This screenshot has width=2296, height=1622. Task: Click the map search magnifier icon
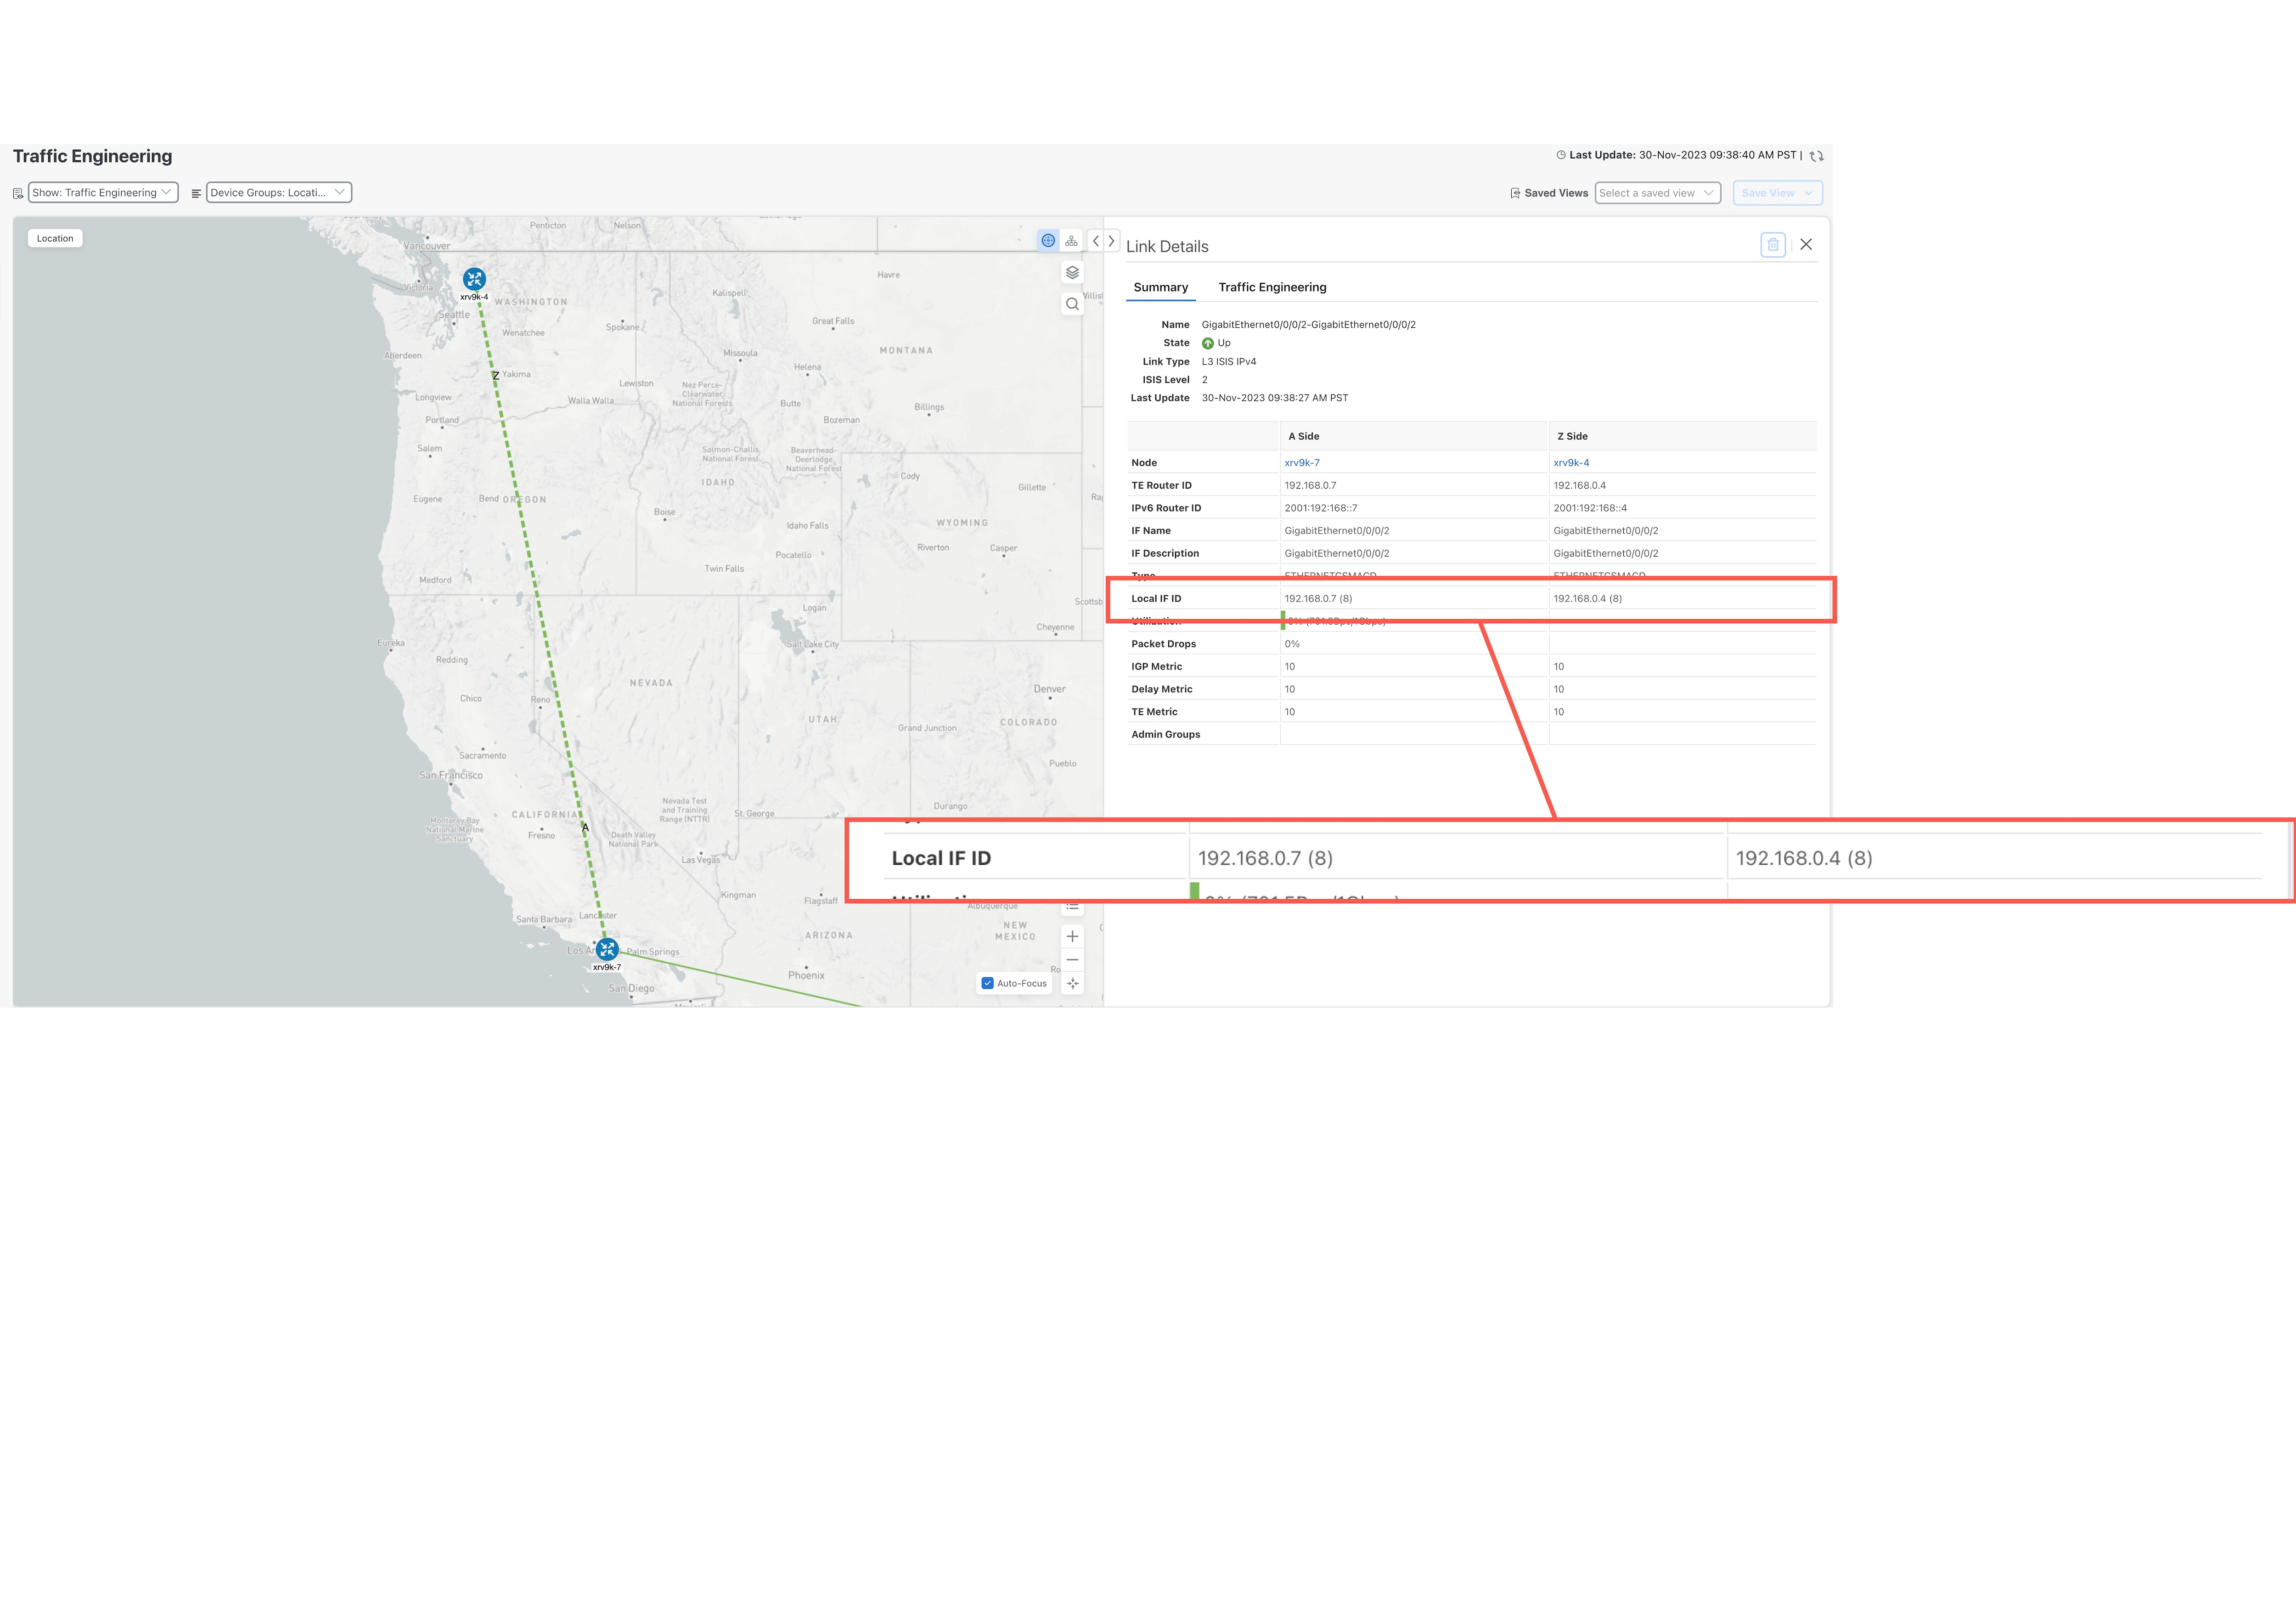(1072, 304)
